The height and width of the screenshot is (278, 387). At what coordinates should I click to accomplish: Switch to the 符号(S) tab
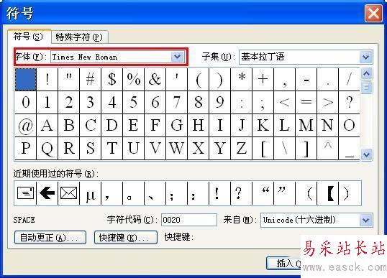tap(29, 37)
